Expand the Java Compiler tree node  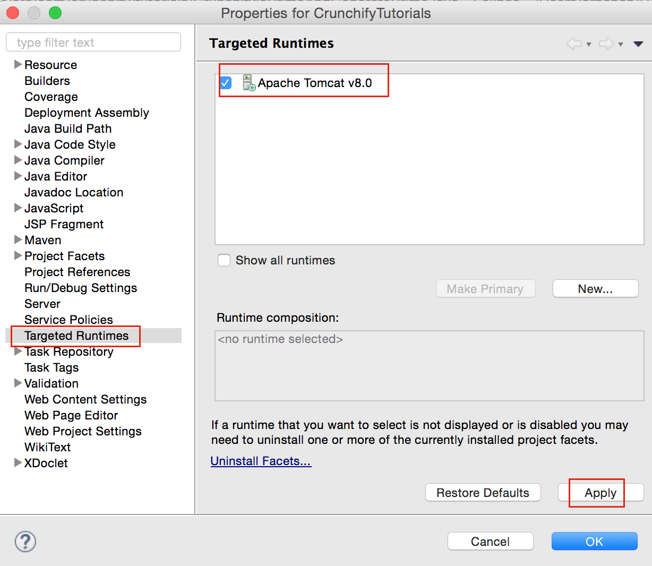click(x=18, y=160)
